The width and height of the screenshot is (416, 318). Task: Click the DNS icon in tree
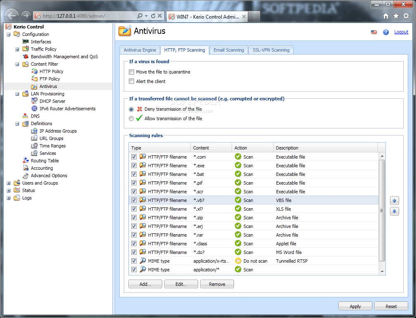click(26, 116)
